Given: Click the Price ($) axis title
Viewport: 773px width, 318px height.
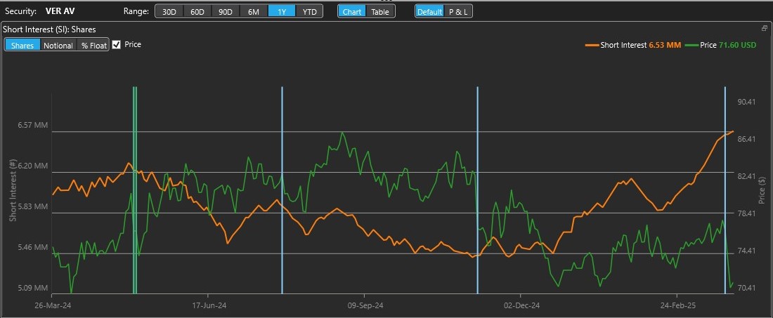Looking at the screenshot, I should (762, 190).
